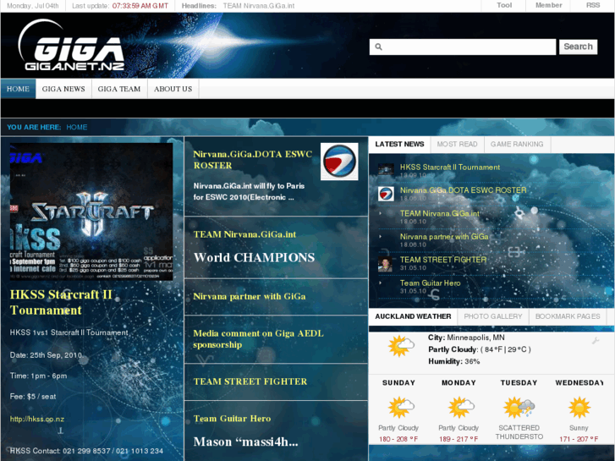
Task: Open Nirvana partner with GiGa in Latest News
Action: (x=444, y=237)
